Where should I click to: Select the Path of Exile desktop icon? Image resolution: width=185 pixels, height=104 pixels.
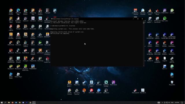point(11,43)
